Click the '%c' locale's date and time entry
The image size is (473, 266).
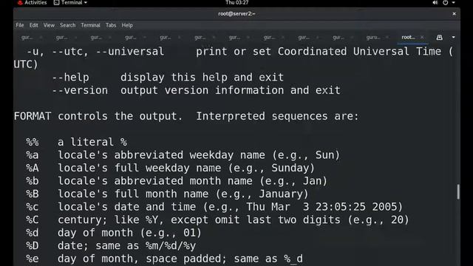tap(214, 207)
